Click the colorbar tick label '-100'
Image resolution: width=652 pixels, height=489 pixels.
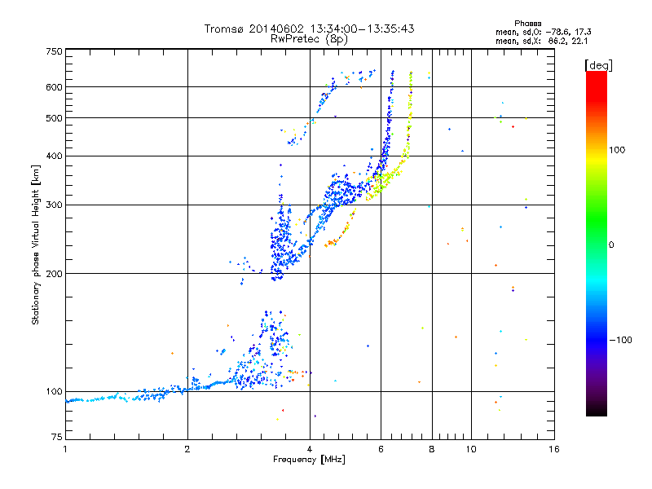point(620,340)
